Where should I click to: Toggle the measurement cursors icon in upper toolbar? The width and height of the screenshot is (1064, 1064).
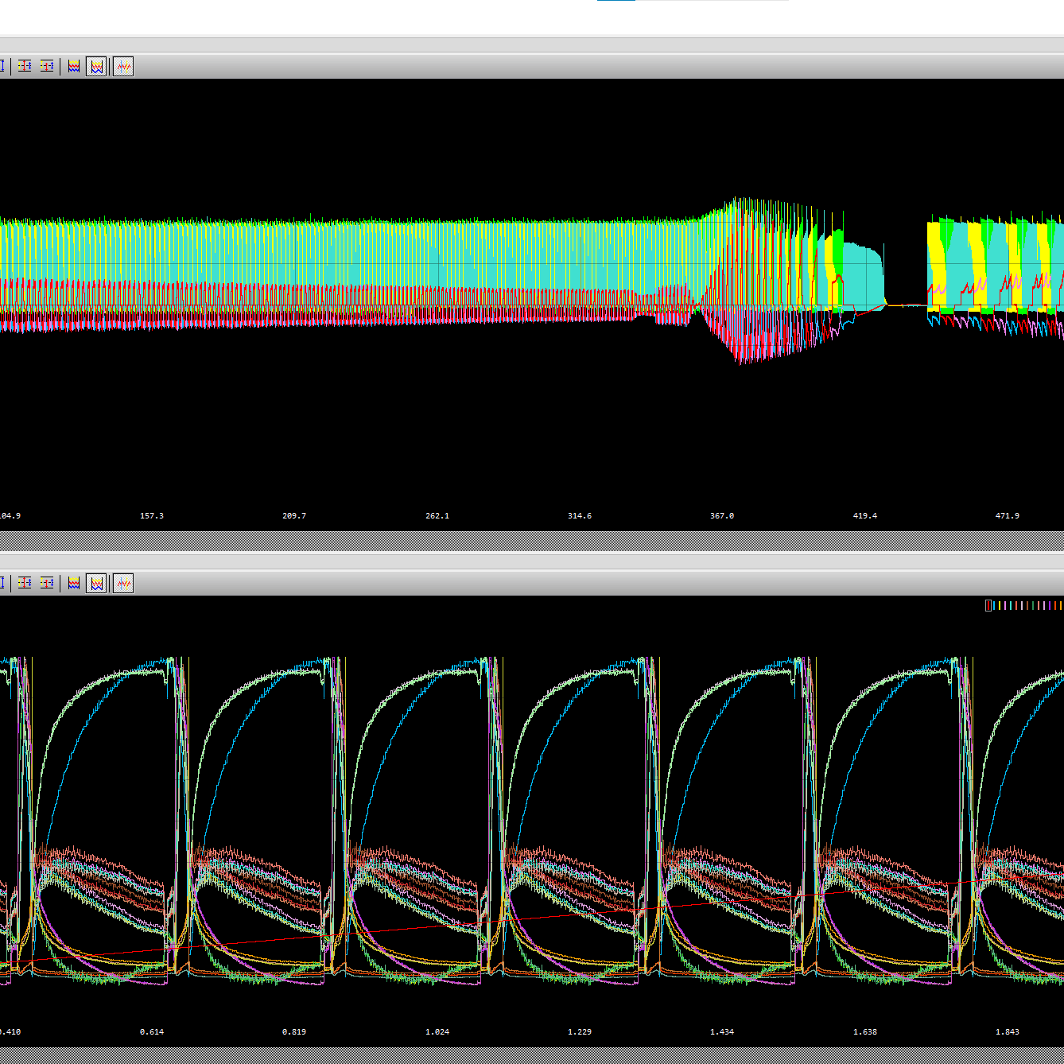pos(123,66)
